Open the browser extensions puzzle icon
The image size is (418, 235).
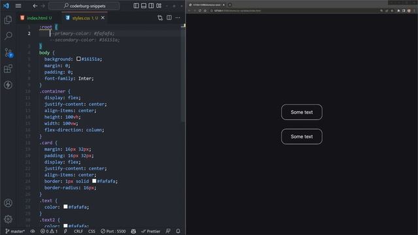398,10
